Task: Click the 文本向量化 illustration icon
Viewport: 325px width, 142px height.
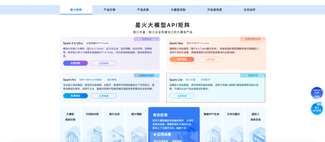Action: point(235,134)
